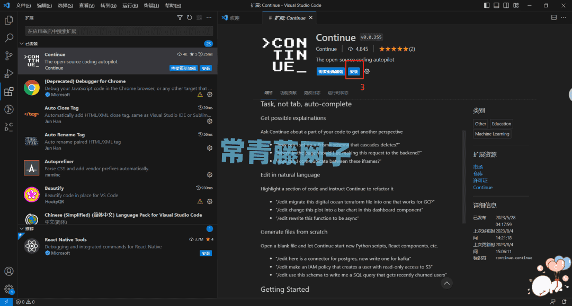Open the 仓库 repository link
Viewport: 572px width, 306px height.
[x=478, y=173]
